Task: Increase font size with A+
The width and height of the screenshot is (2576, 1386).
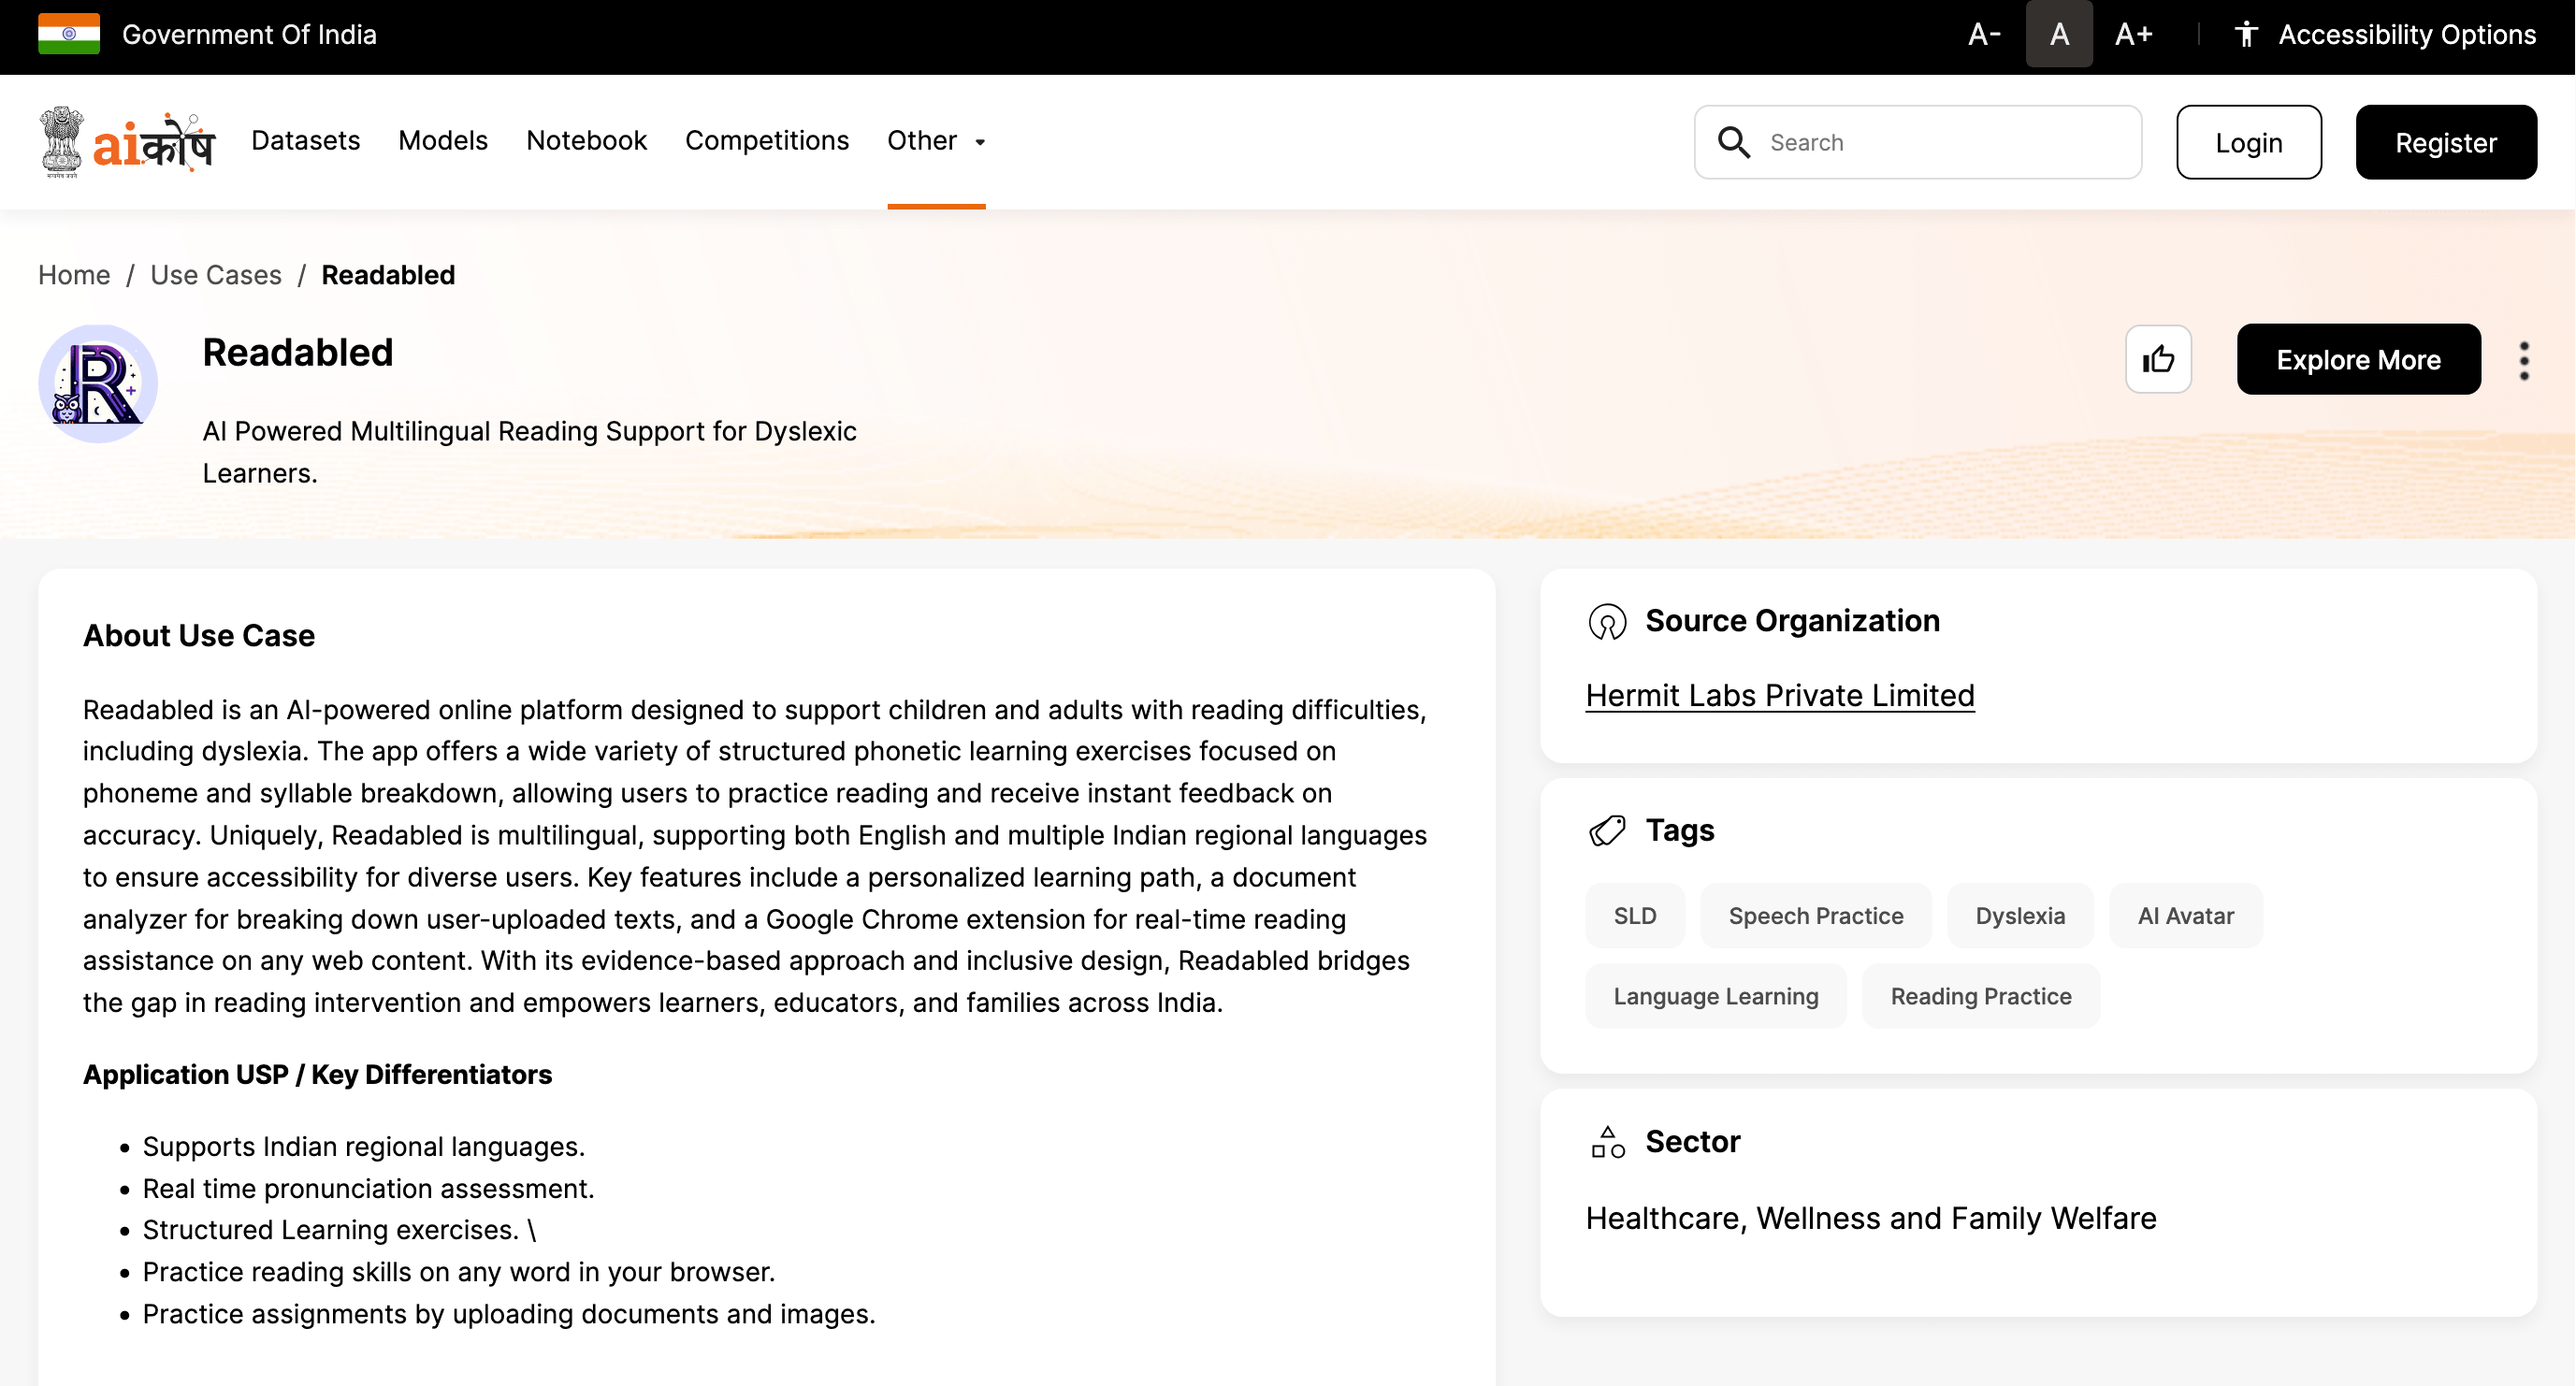Action: [x=2133, y=34]
